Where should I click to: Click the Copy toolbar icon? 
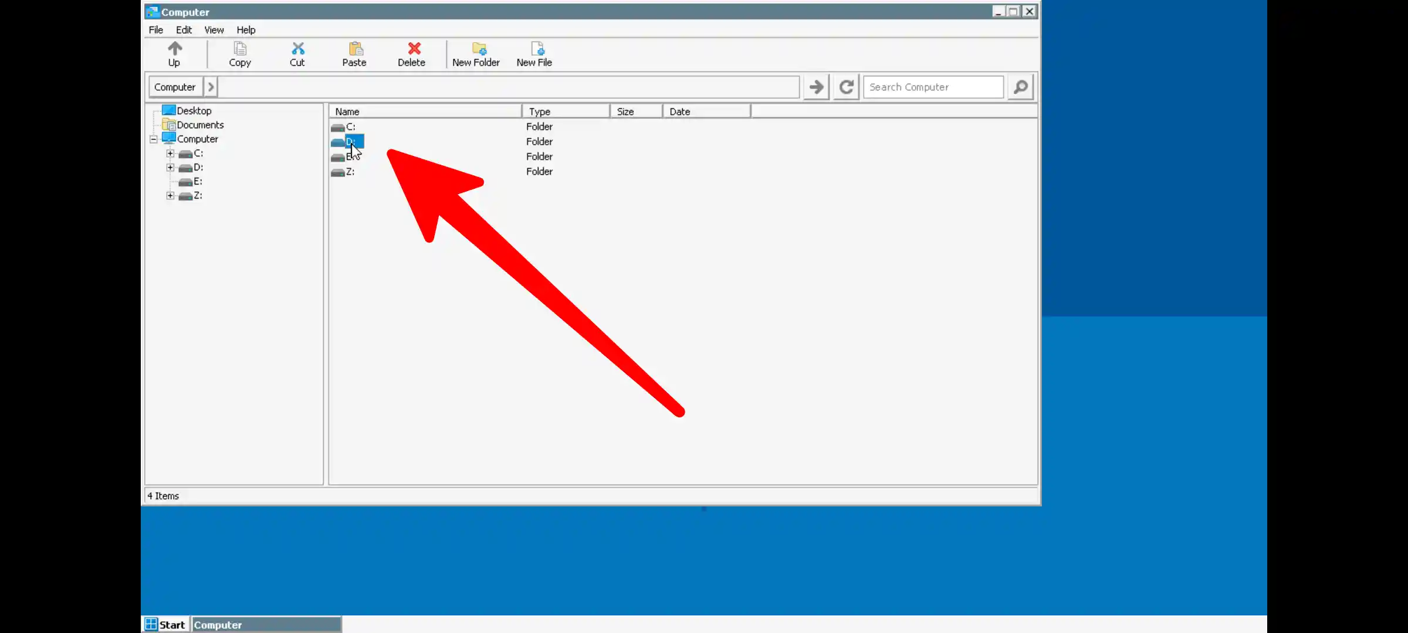click(x=239, y=54)
